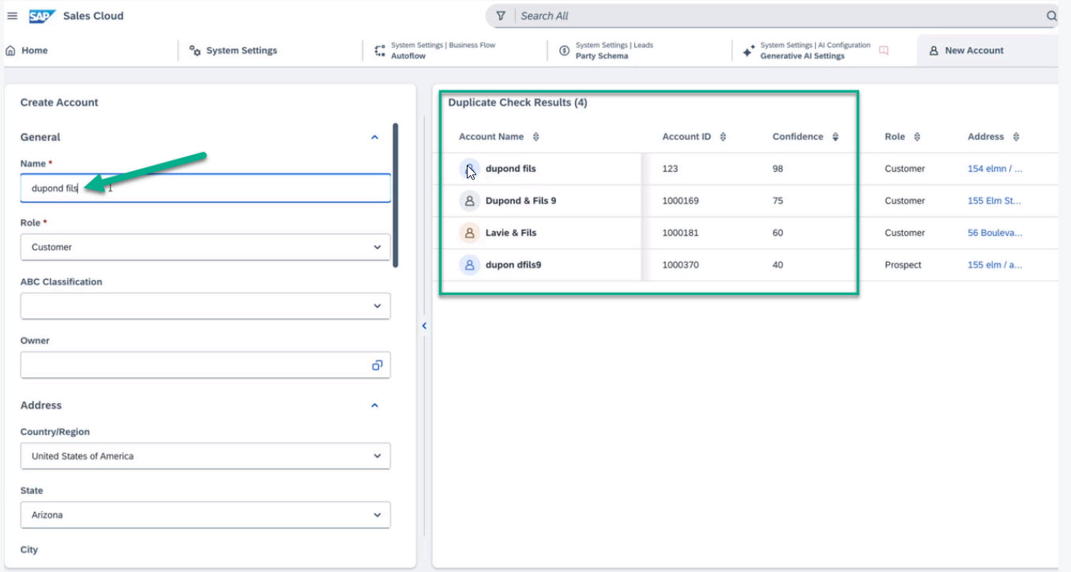Select the New Account tab
1071x572 pixels.
click(x=967, y=50)
